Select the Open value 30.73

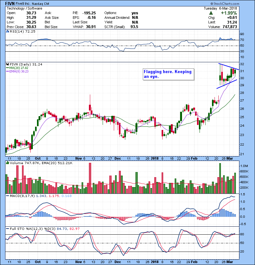(31, 13)
